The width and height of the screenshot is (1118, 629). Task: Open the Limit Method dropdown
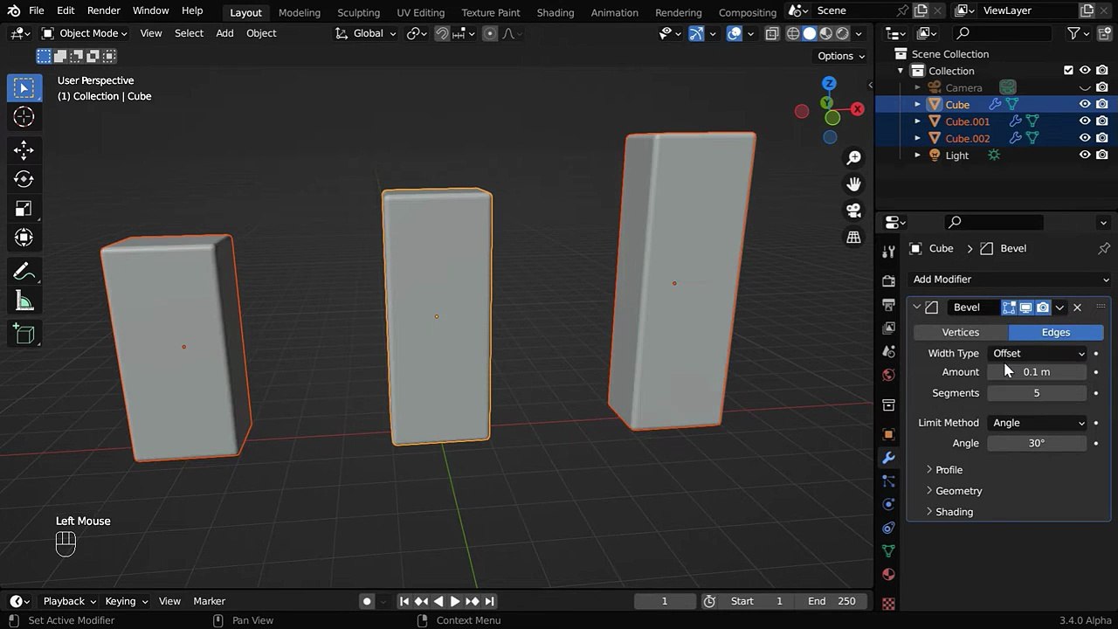tap(1038, 423)
